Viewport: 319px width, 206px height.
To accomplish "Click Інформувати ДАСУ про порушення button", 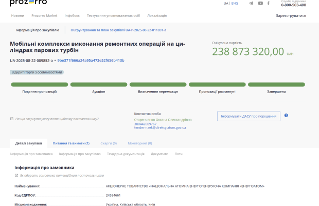I will [249, 116].
